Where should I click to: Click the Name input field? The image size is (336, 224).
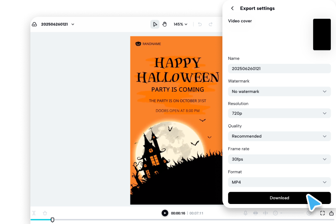click(279, 69)
